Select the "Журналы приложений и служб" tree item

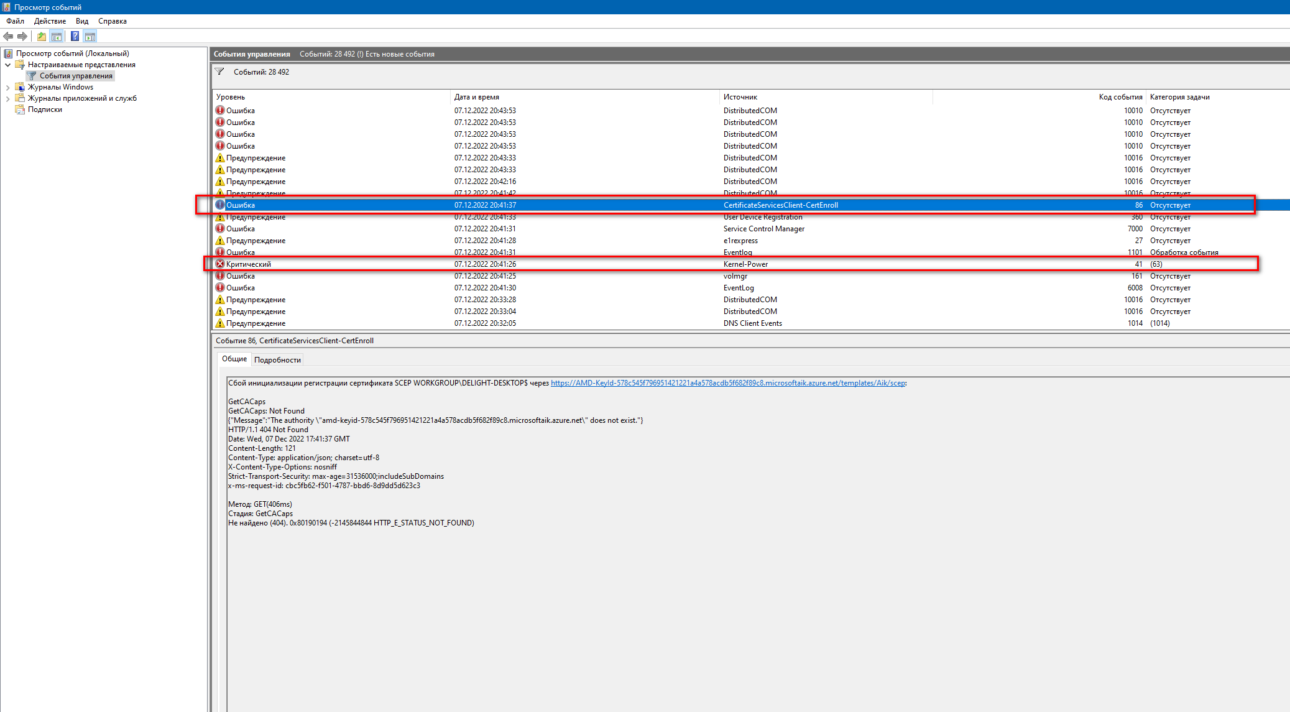[x=82, y=98]
